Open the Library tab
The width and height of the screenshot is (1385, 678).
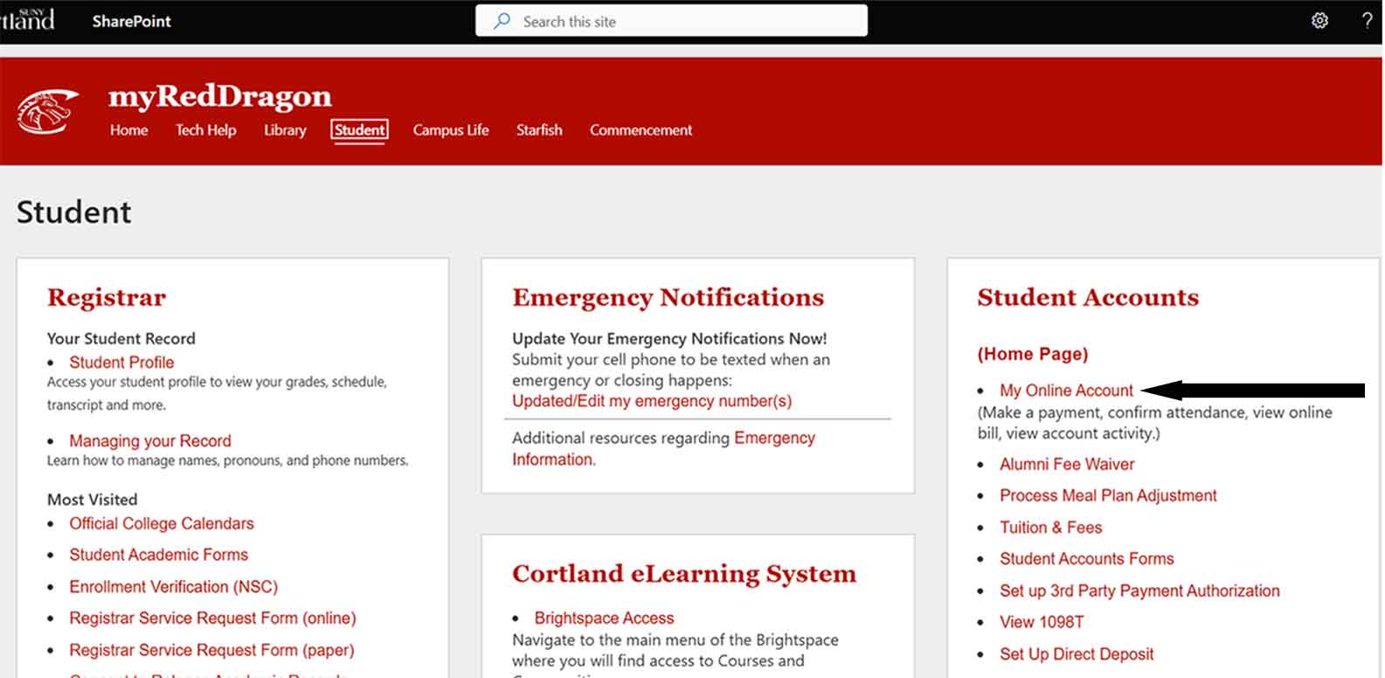tap(285, 130)
